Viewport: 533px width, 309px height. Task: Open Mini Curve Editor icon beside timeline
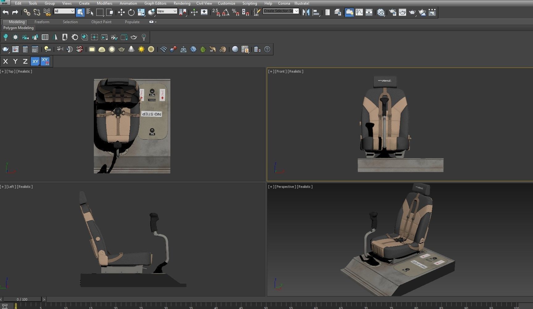[x=4, y=306]
